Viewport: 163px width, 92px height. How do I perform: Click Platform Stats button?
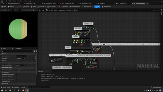tap(106, 7)
